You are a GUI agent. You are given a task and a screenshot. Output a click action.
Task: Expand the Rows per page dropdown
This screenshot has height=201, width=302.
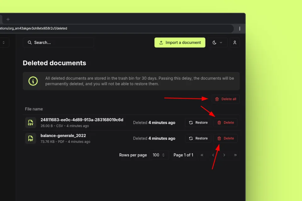159,155
